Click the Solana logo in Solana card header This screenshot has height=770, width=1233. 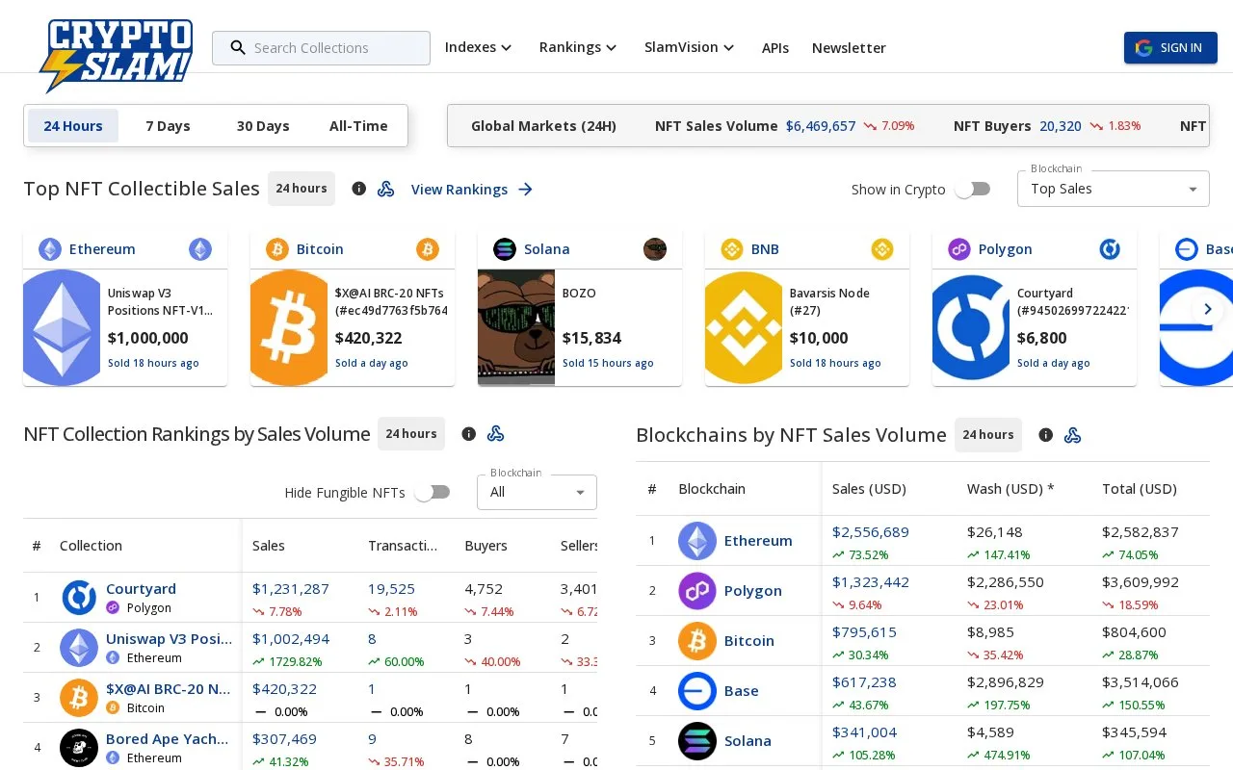[505, 249]
